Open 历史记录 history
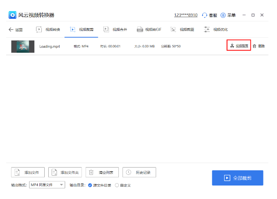This screenshot has width=277, height=199. 139,172
